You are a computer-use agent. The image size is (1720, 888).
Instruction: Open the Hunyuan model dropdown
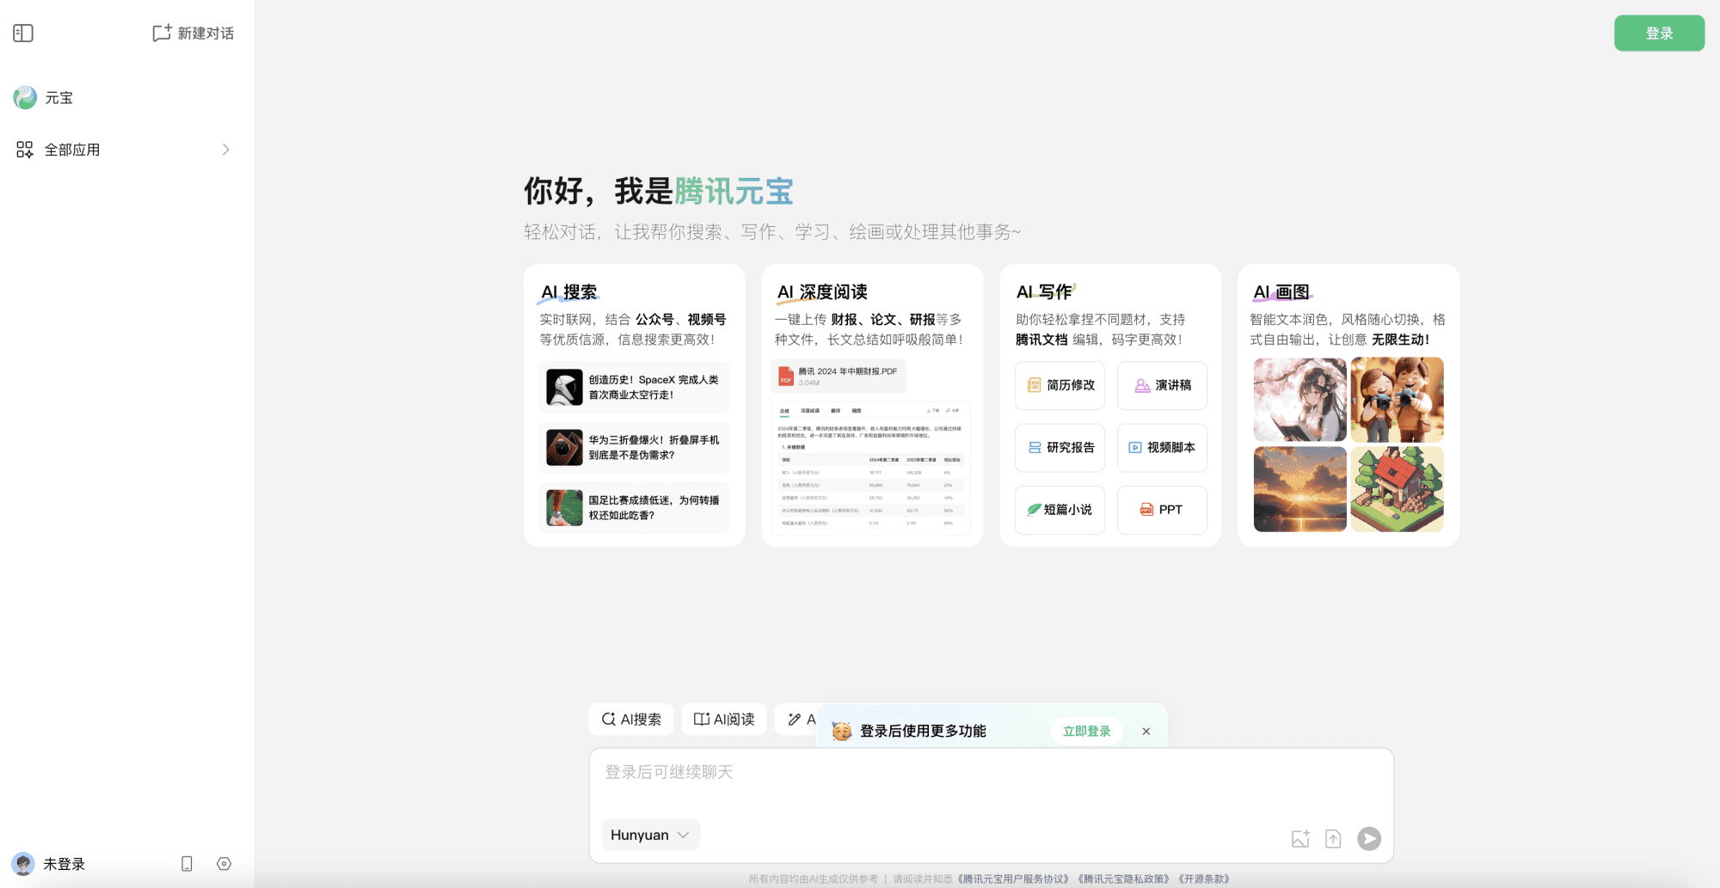coord(650,835)
